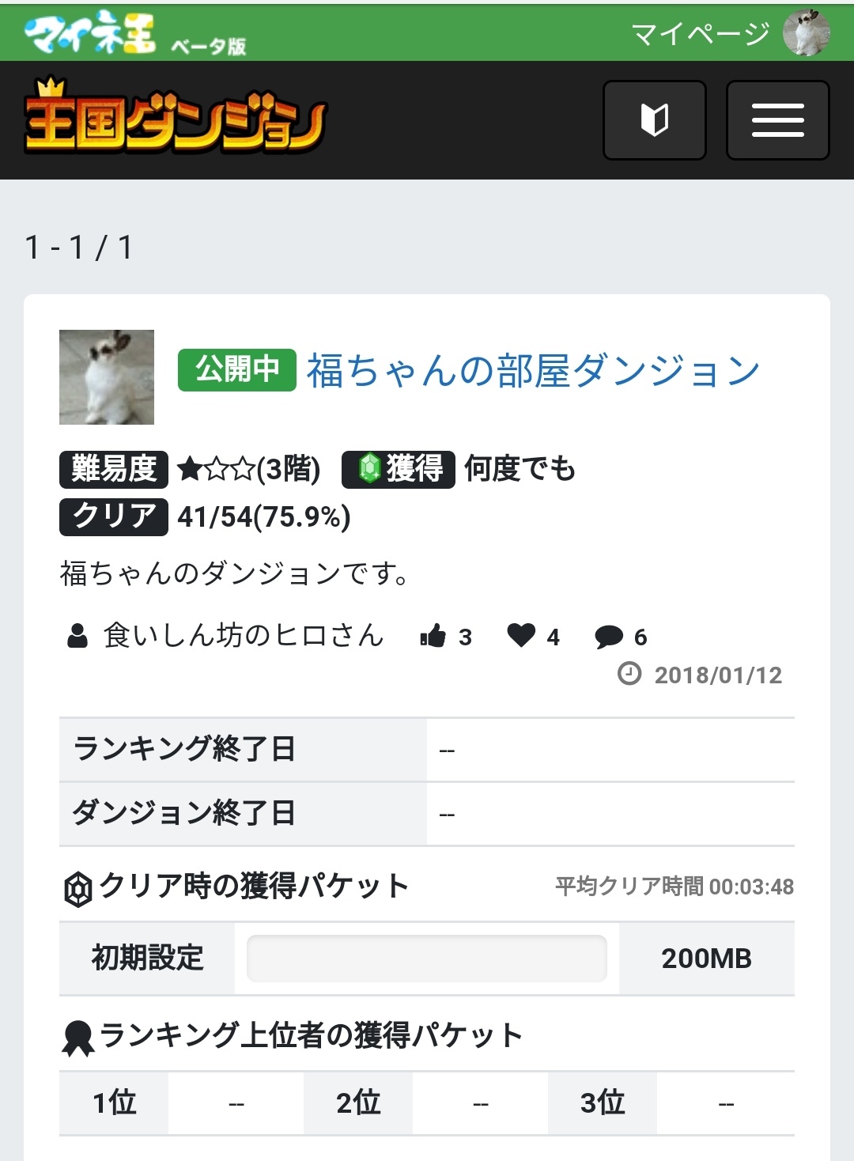Click the user silhouette icon
Image resolution: width=854 pixels, height=1161 pixels.
pyautogui.click(x=77, y=635)
